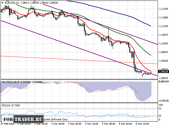Screen dimensions: 169x126
Task: Select the RSI(14) indicator label
Action: pos(6,105)
